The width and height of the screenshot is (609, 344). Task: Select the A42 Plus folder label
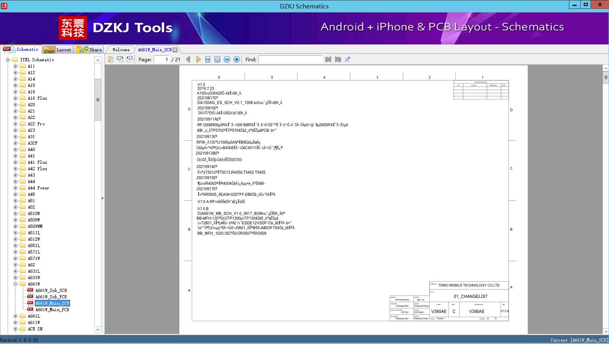37,169
